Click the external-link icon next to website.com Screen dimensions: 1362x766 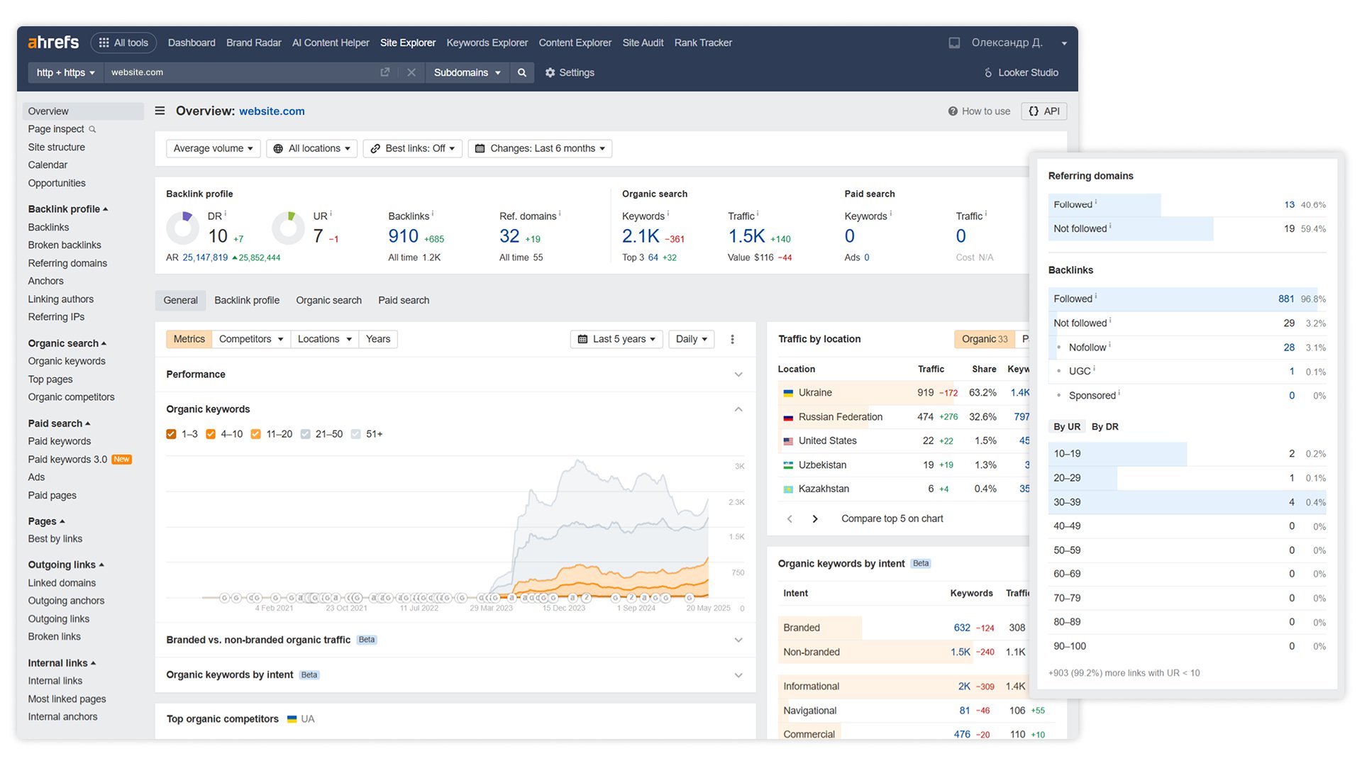[x=385, y=72]
